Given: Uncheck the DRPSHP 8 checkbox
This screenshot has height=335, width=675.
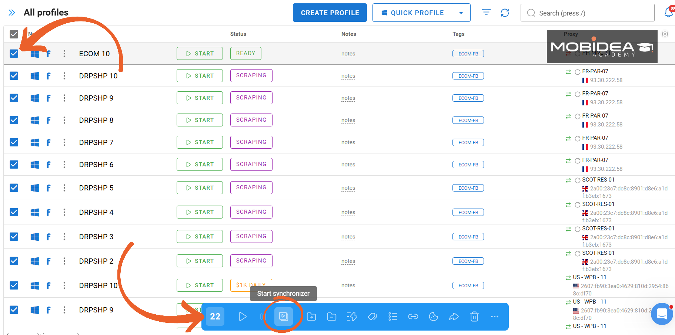Looking at the screenshot, I should 14,120.
